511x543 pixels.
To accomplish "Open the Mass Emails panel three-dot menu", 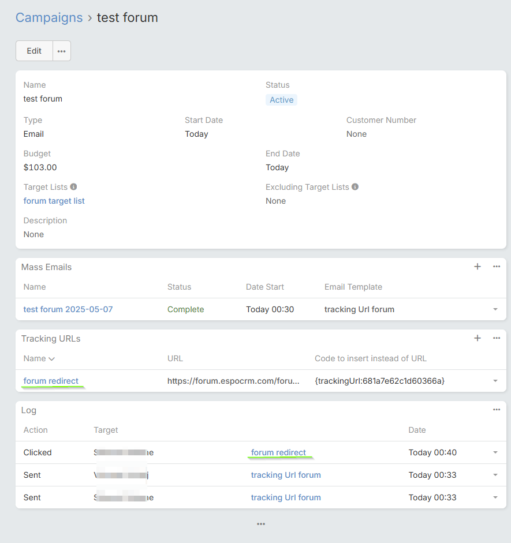I will [497, 267].
